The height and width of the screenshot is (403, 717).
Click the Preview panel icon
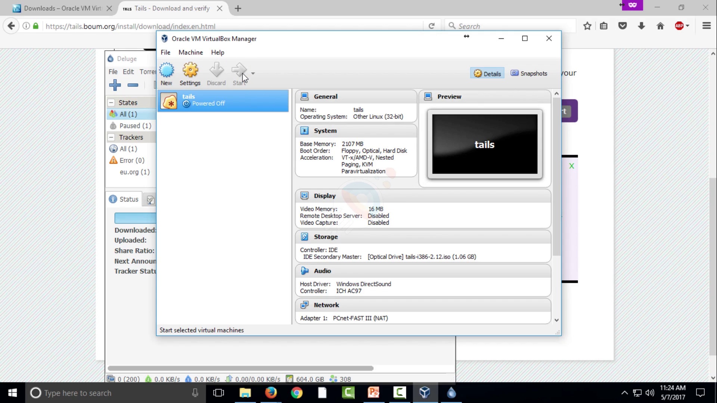(428, 97)
